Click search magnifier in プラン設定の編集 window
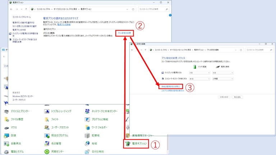Image resolution: width=276 pixels, height=155 pixels. click(x=271, y=50)
